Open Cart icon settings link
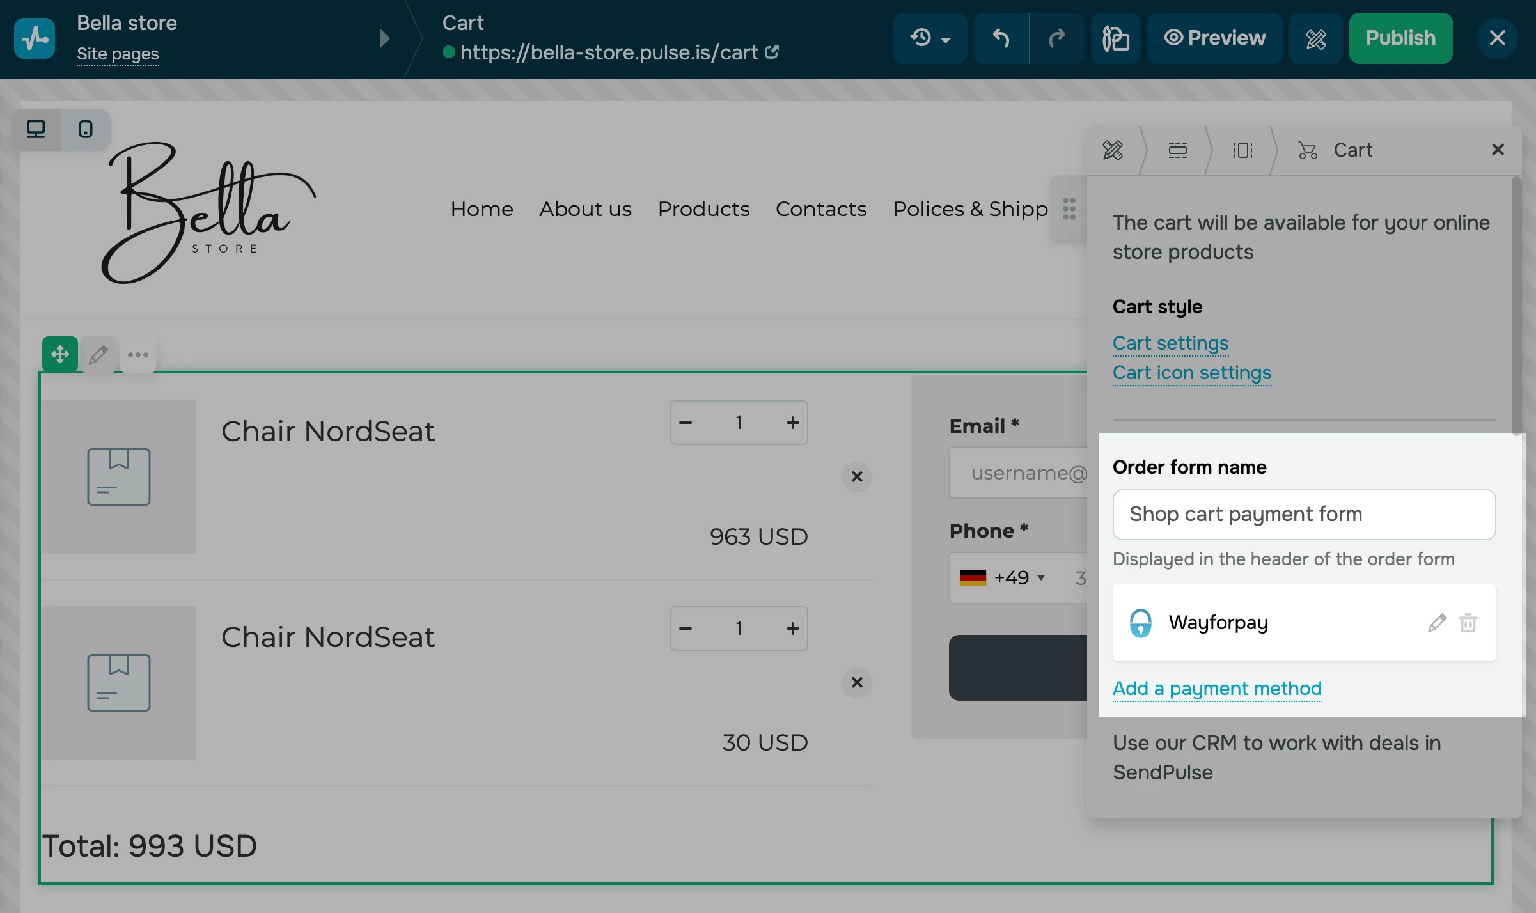Image resolution: width=1536 pixels, height=913 pixels. pos(1192,373)
